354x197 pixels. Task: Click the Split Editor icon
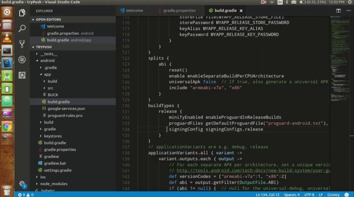tap(339, 11)
